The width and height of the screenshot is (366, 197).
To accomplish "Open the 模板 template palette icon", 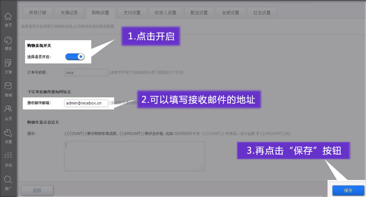I will pyautogui.click(x=8, y=42).
